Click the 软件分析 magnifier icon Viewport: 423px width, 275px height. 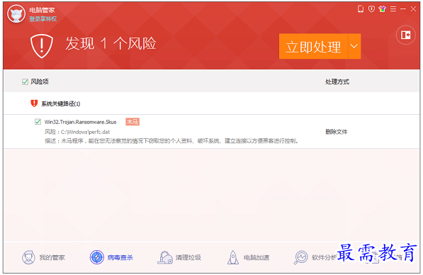pos(301,257)
